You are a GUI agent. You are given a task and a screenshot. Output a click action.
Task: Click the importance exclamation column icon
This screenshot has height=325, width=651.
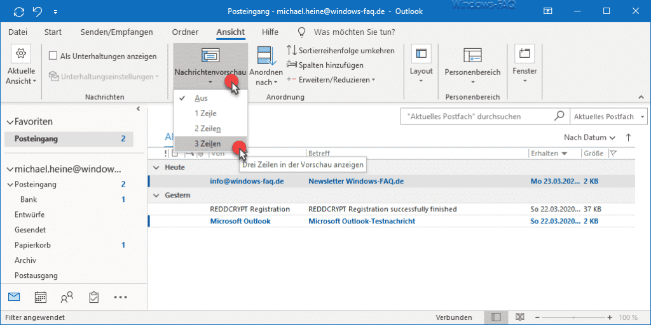point(166,154)
